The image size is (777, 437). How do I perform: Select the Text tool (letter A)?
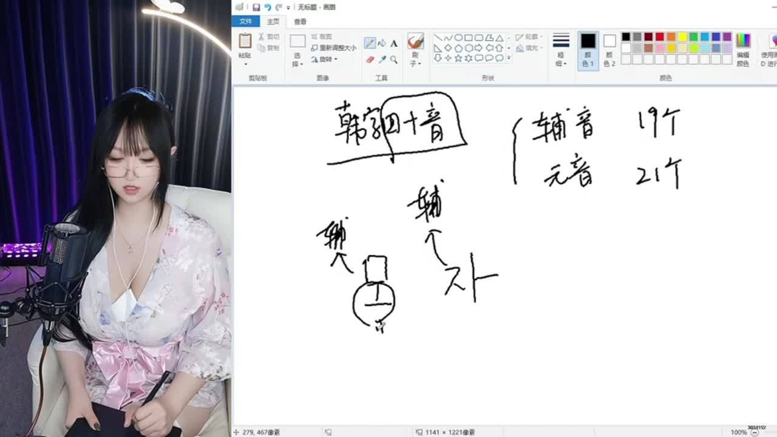(x=394, y=43)
